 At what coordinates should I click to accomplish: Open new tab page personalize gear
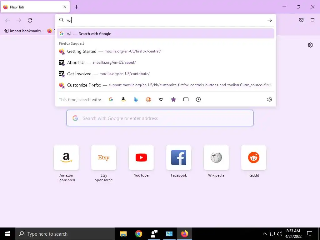(x=310, y=45)
